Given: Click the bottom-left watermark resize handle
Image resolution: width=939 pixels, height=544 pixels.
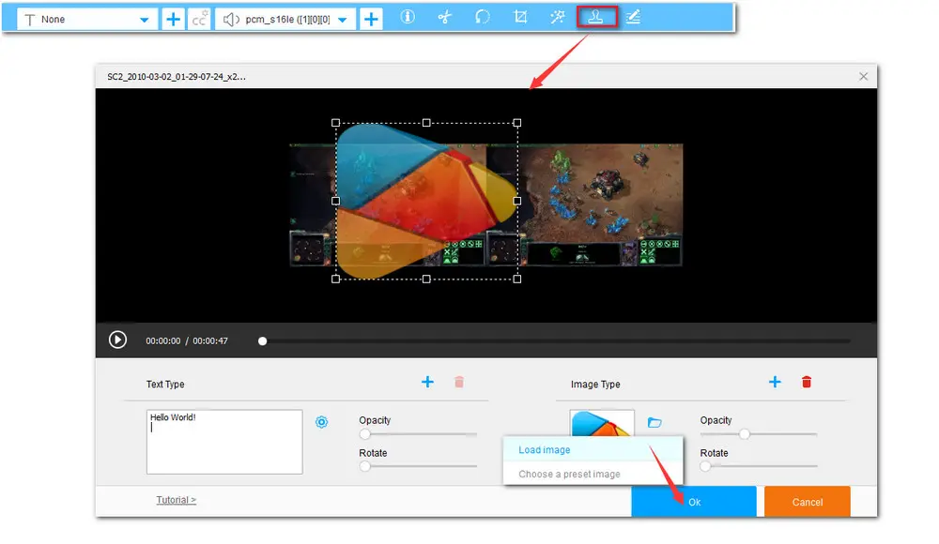Looking at the screenshot, I should (x=335, y=279).
